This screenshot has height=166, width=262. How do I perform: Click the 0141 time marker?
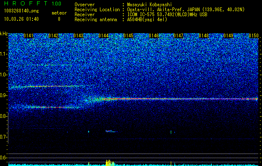28,36
